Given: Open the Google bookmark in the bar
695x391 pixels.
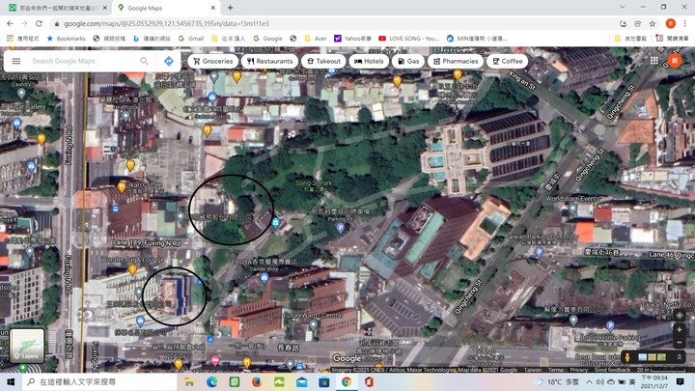Looking at the screenshot, I should coord(267,39).
